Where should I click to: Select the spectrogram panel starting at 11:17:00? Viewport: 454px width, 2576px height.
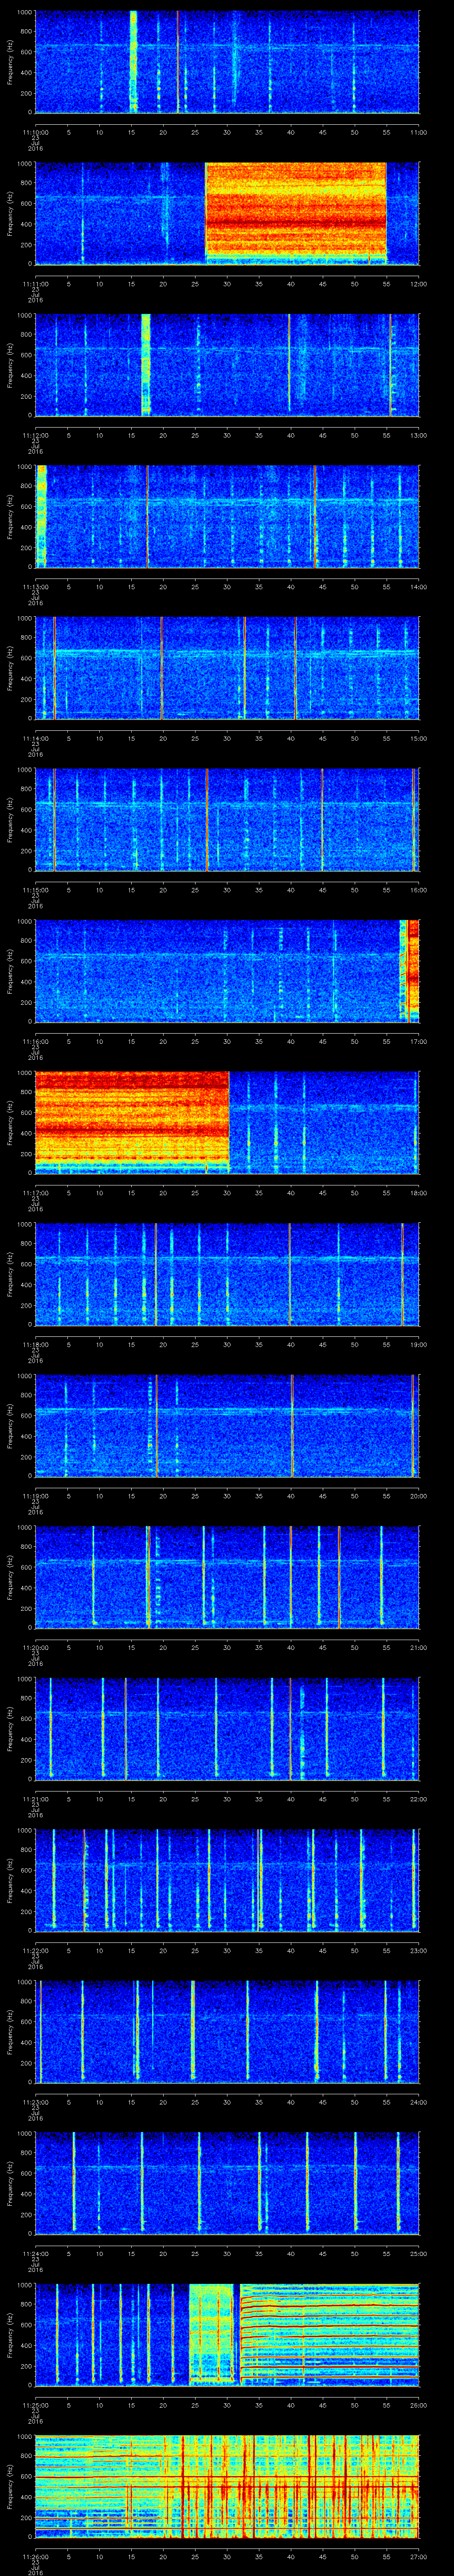click(227, 1122)
